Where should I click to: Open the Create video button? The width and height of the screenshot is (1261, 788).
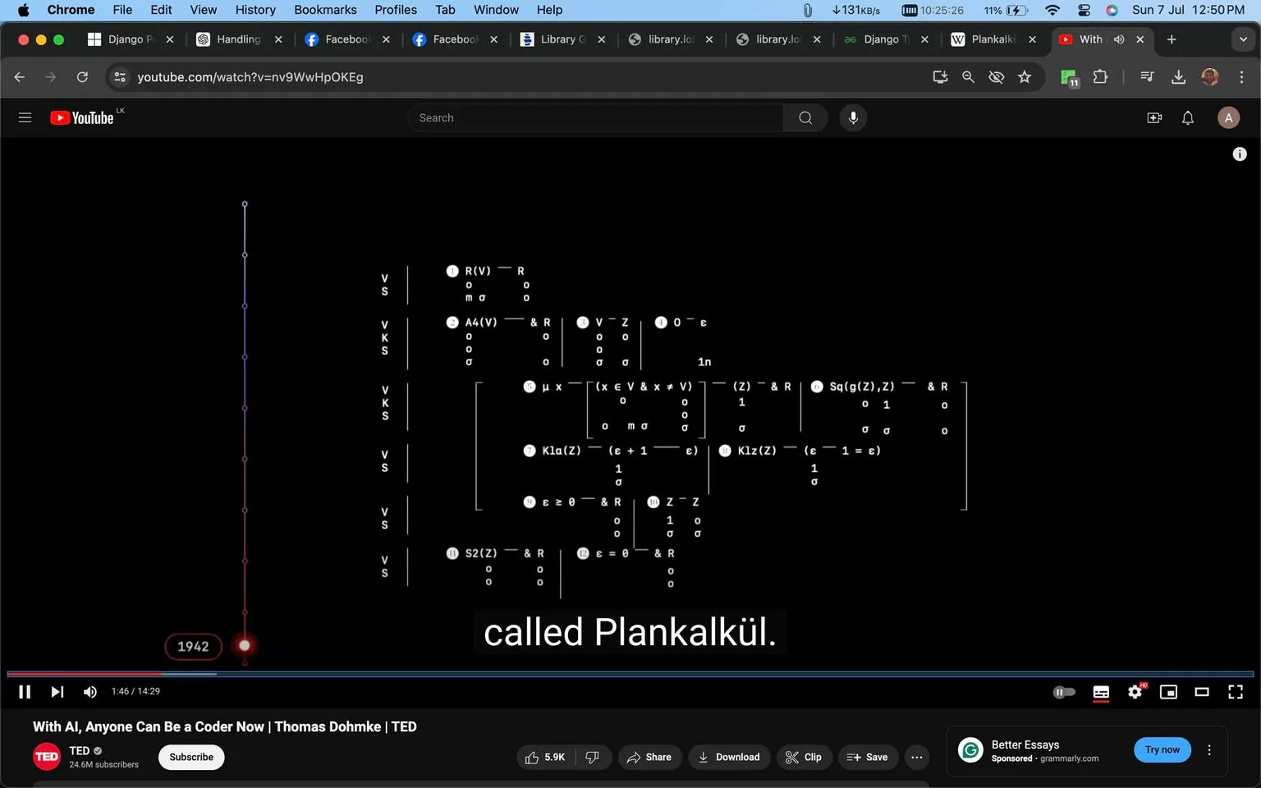pyautogui.click(x=1154, y=117)
